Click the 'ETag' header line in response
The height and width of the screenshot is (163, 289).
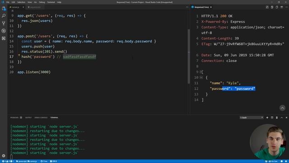click(x=243, y=44)
